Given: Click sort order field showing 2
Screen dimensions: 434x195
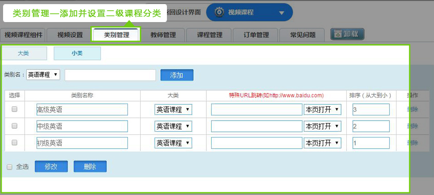Looking at the screenshot, I should [371, 126].
